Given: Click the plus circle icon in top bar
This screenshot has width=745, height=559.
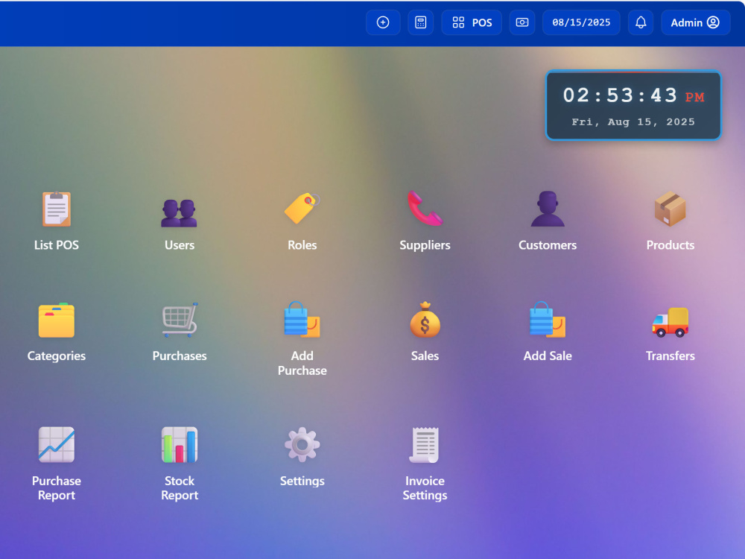Looking at the screenshot, I should coord(383,22).
